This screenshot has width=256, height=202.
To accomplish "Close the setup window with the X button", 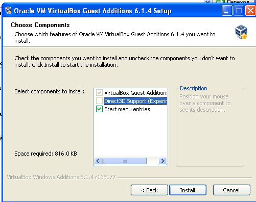I will pyautogui.click(x=250, y=11).
